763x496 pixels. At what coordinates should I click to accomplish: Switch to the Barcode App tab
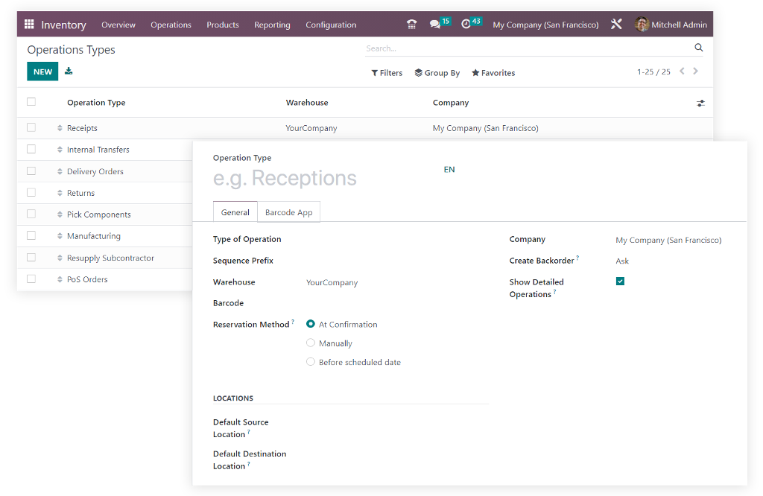pos(289,212)
